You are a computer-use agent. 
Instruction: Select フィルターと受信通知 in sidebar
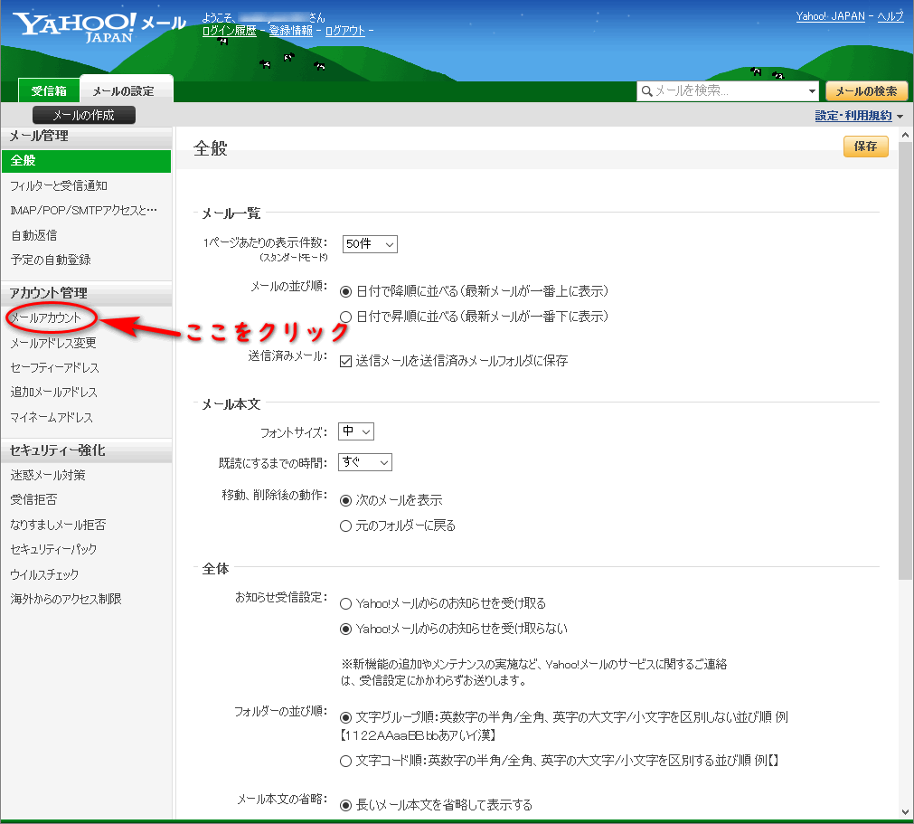tap(59, 186)
